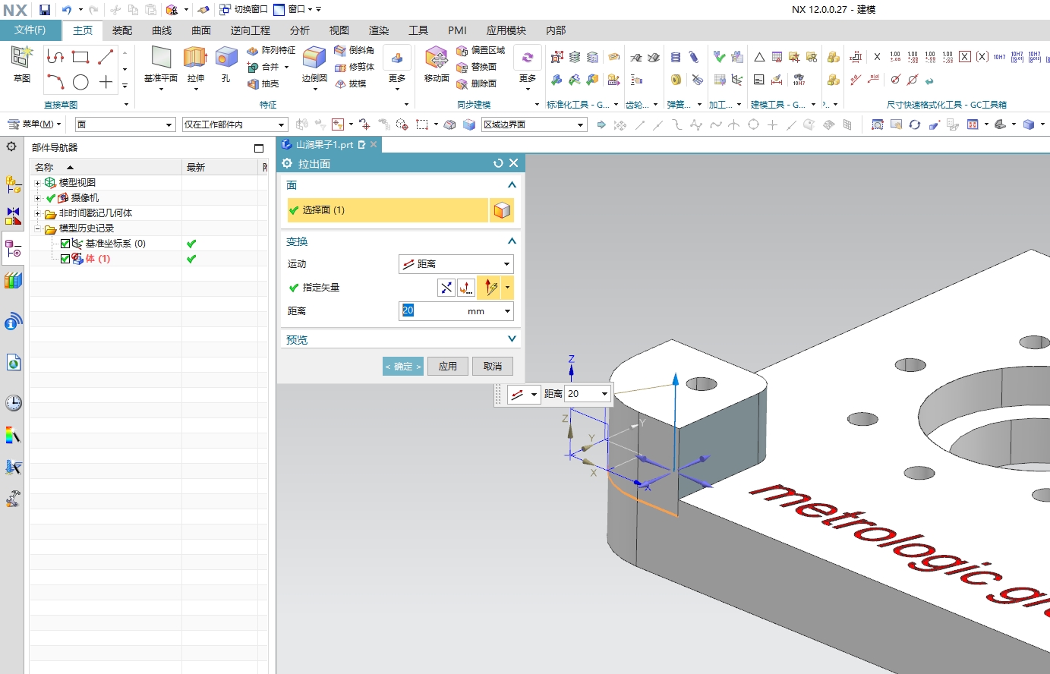Click the 取消 button to dismiss dialog

(x=491, y=366)
